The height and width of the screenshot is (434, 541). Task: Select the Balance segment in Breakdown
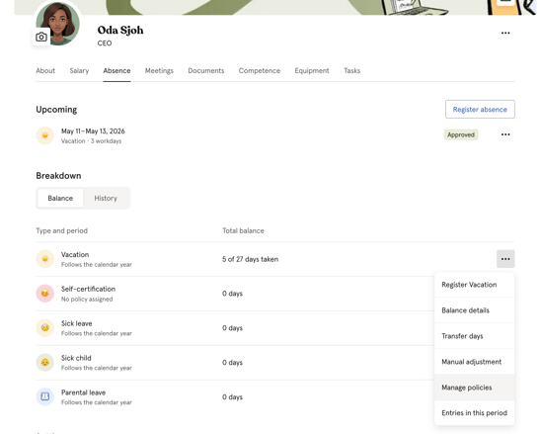click(x=60, y=198)
